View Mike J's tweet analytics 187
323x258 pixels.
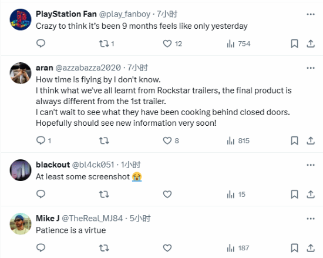pos(238,248)
